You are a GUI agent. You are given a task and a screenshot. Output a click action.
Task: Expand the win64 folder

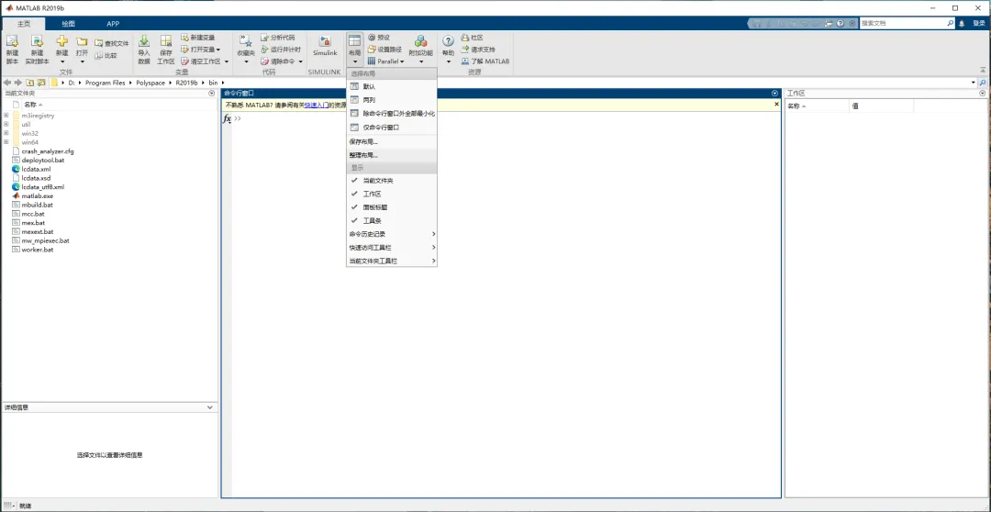pos(6,142)
